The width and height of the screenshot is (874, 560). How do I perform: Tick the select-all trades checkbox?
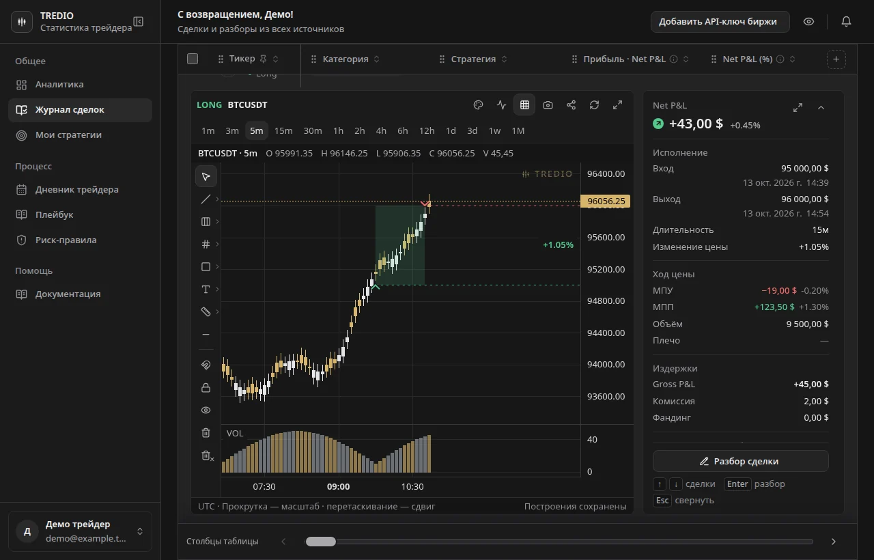[193, 59]
